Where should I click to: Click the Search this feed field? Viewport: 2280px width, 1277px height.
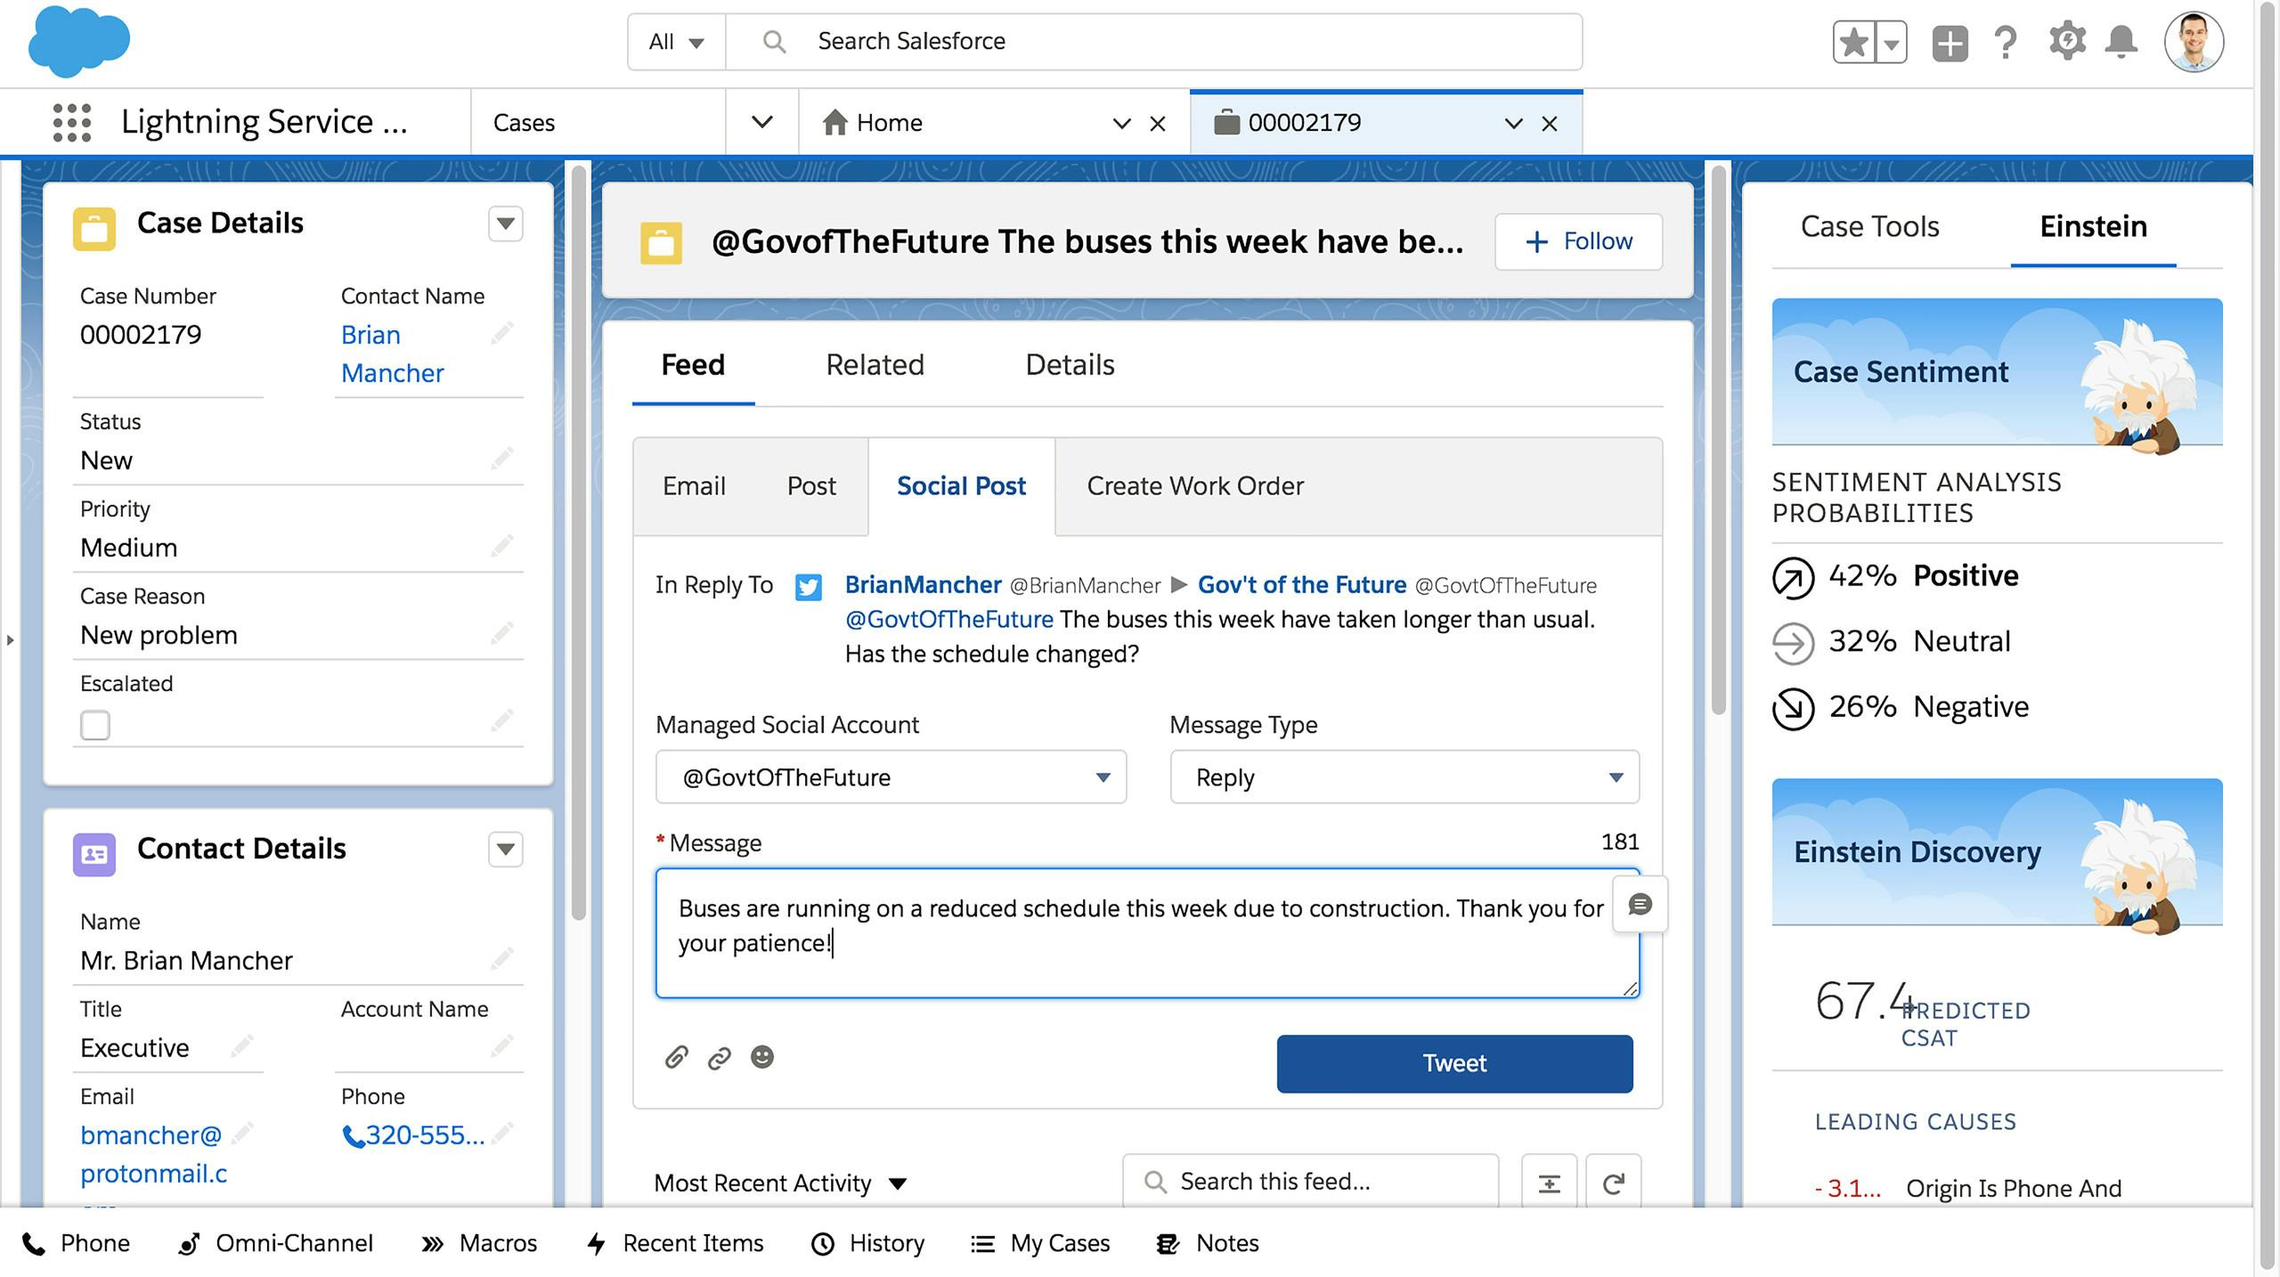click(x=1310, y=1182)
